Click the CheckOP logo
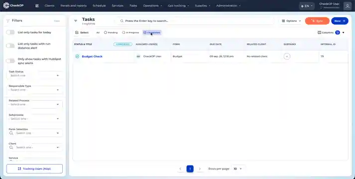The height and width of the screenshot is (179, 355). pyautogui.click(x=13, y=5)
